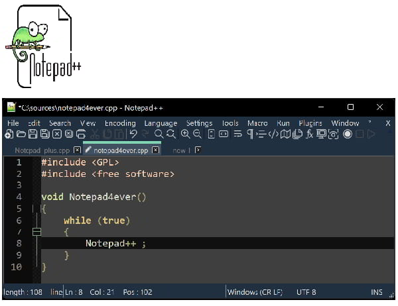
Task: Toggle the INS insert mode indicator
Action: [376, 292]
